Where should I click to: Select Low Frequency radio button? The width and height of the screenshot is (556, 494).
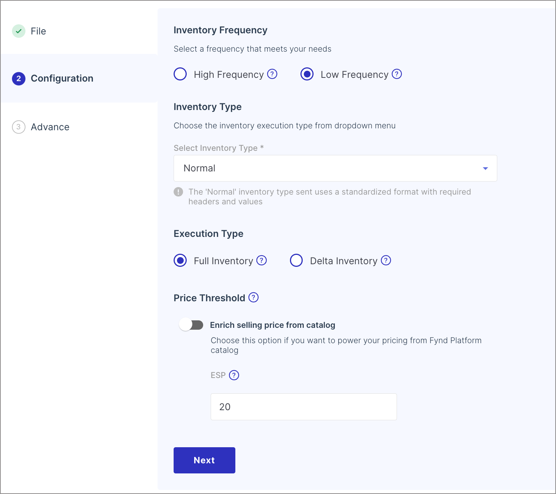(307, 74)
